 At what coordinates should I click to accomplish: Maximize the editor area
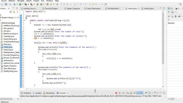[x=164, y=8]
